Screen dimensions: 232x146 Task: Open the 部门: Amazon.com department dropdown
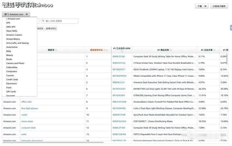(x=16, y=14)
